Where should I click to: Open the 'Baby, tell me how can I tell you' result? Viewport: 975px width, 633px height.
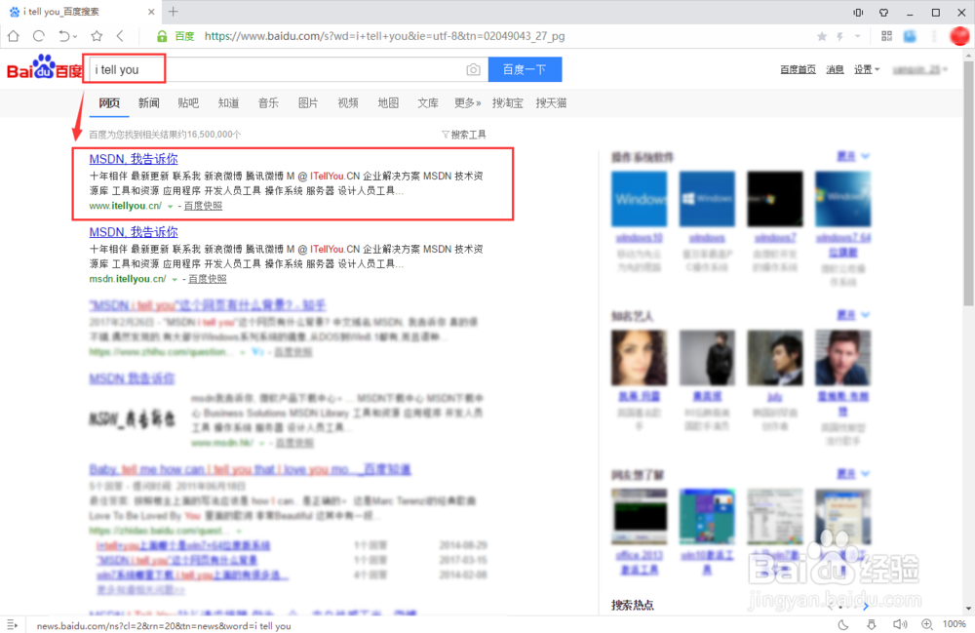(x=250, y=469)
